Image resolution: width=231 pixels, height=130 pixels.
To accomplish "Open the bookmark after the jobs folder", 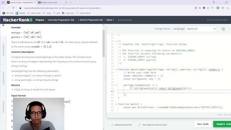I will tap(68, 13).
